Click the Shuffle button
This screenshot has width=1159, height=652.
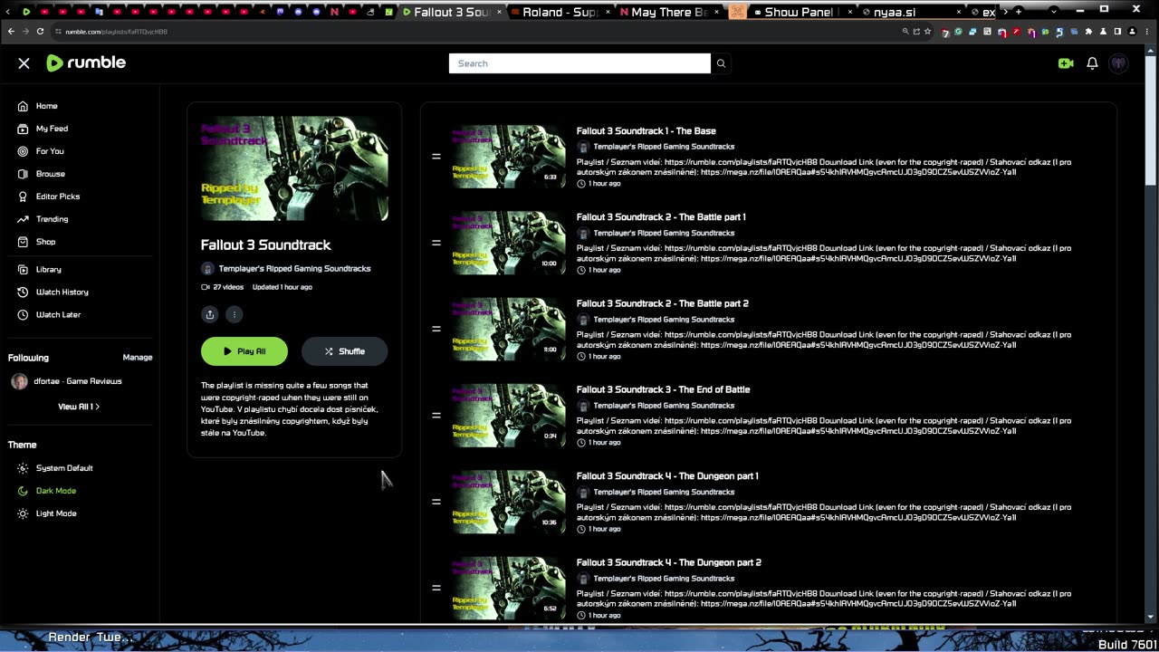click(345, 351)
